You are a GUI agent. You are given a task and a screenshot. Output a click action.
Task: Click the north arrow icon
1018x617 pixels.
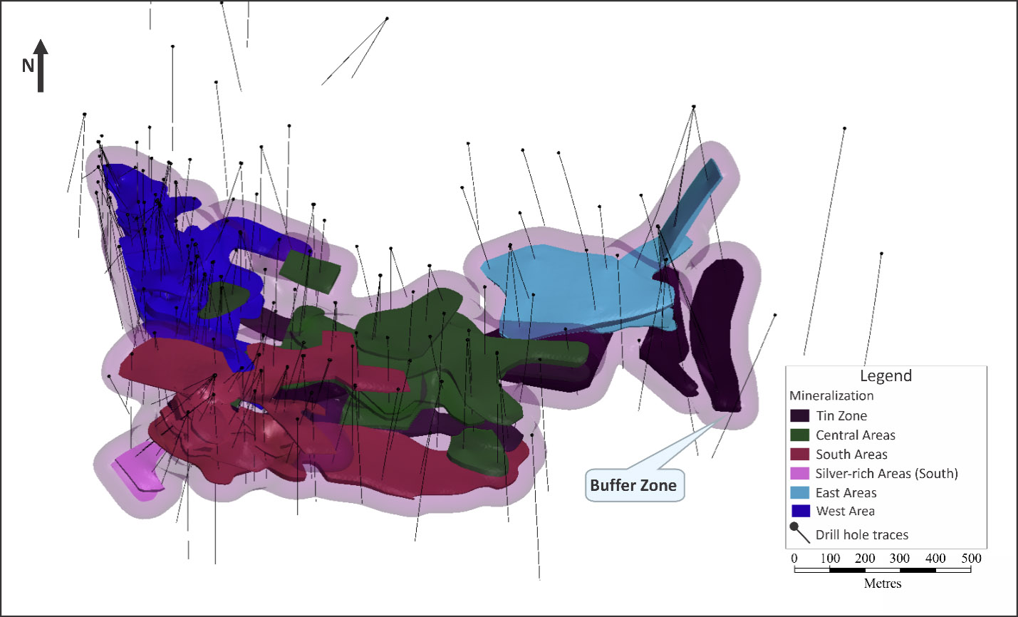pyautogui.click(x=41, y=66)
